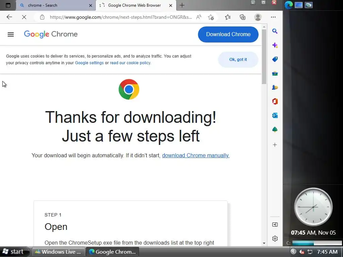Close the Google Chrome Web Browser tab
This screenshot has height=257, width=343.
(x=170, y=5)
